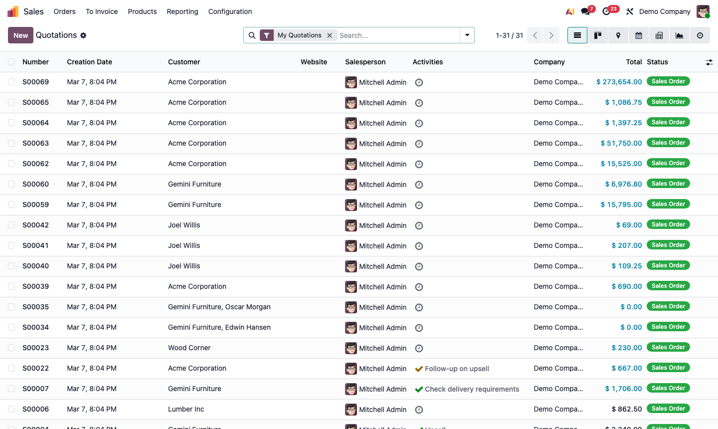Expand the search options dropdown arrow
This screenshot has width=718, height=429.
tap(467, 35)
